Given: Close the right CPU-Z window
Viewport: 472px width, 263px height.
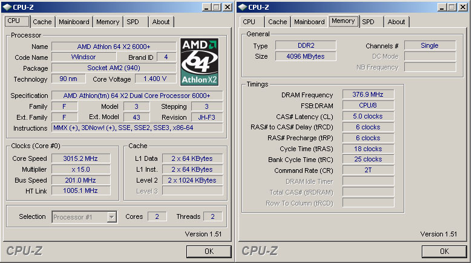Looking at the screenshot, I should (463, 7).
